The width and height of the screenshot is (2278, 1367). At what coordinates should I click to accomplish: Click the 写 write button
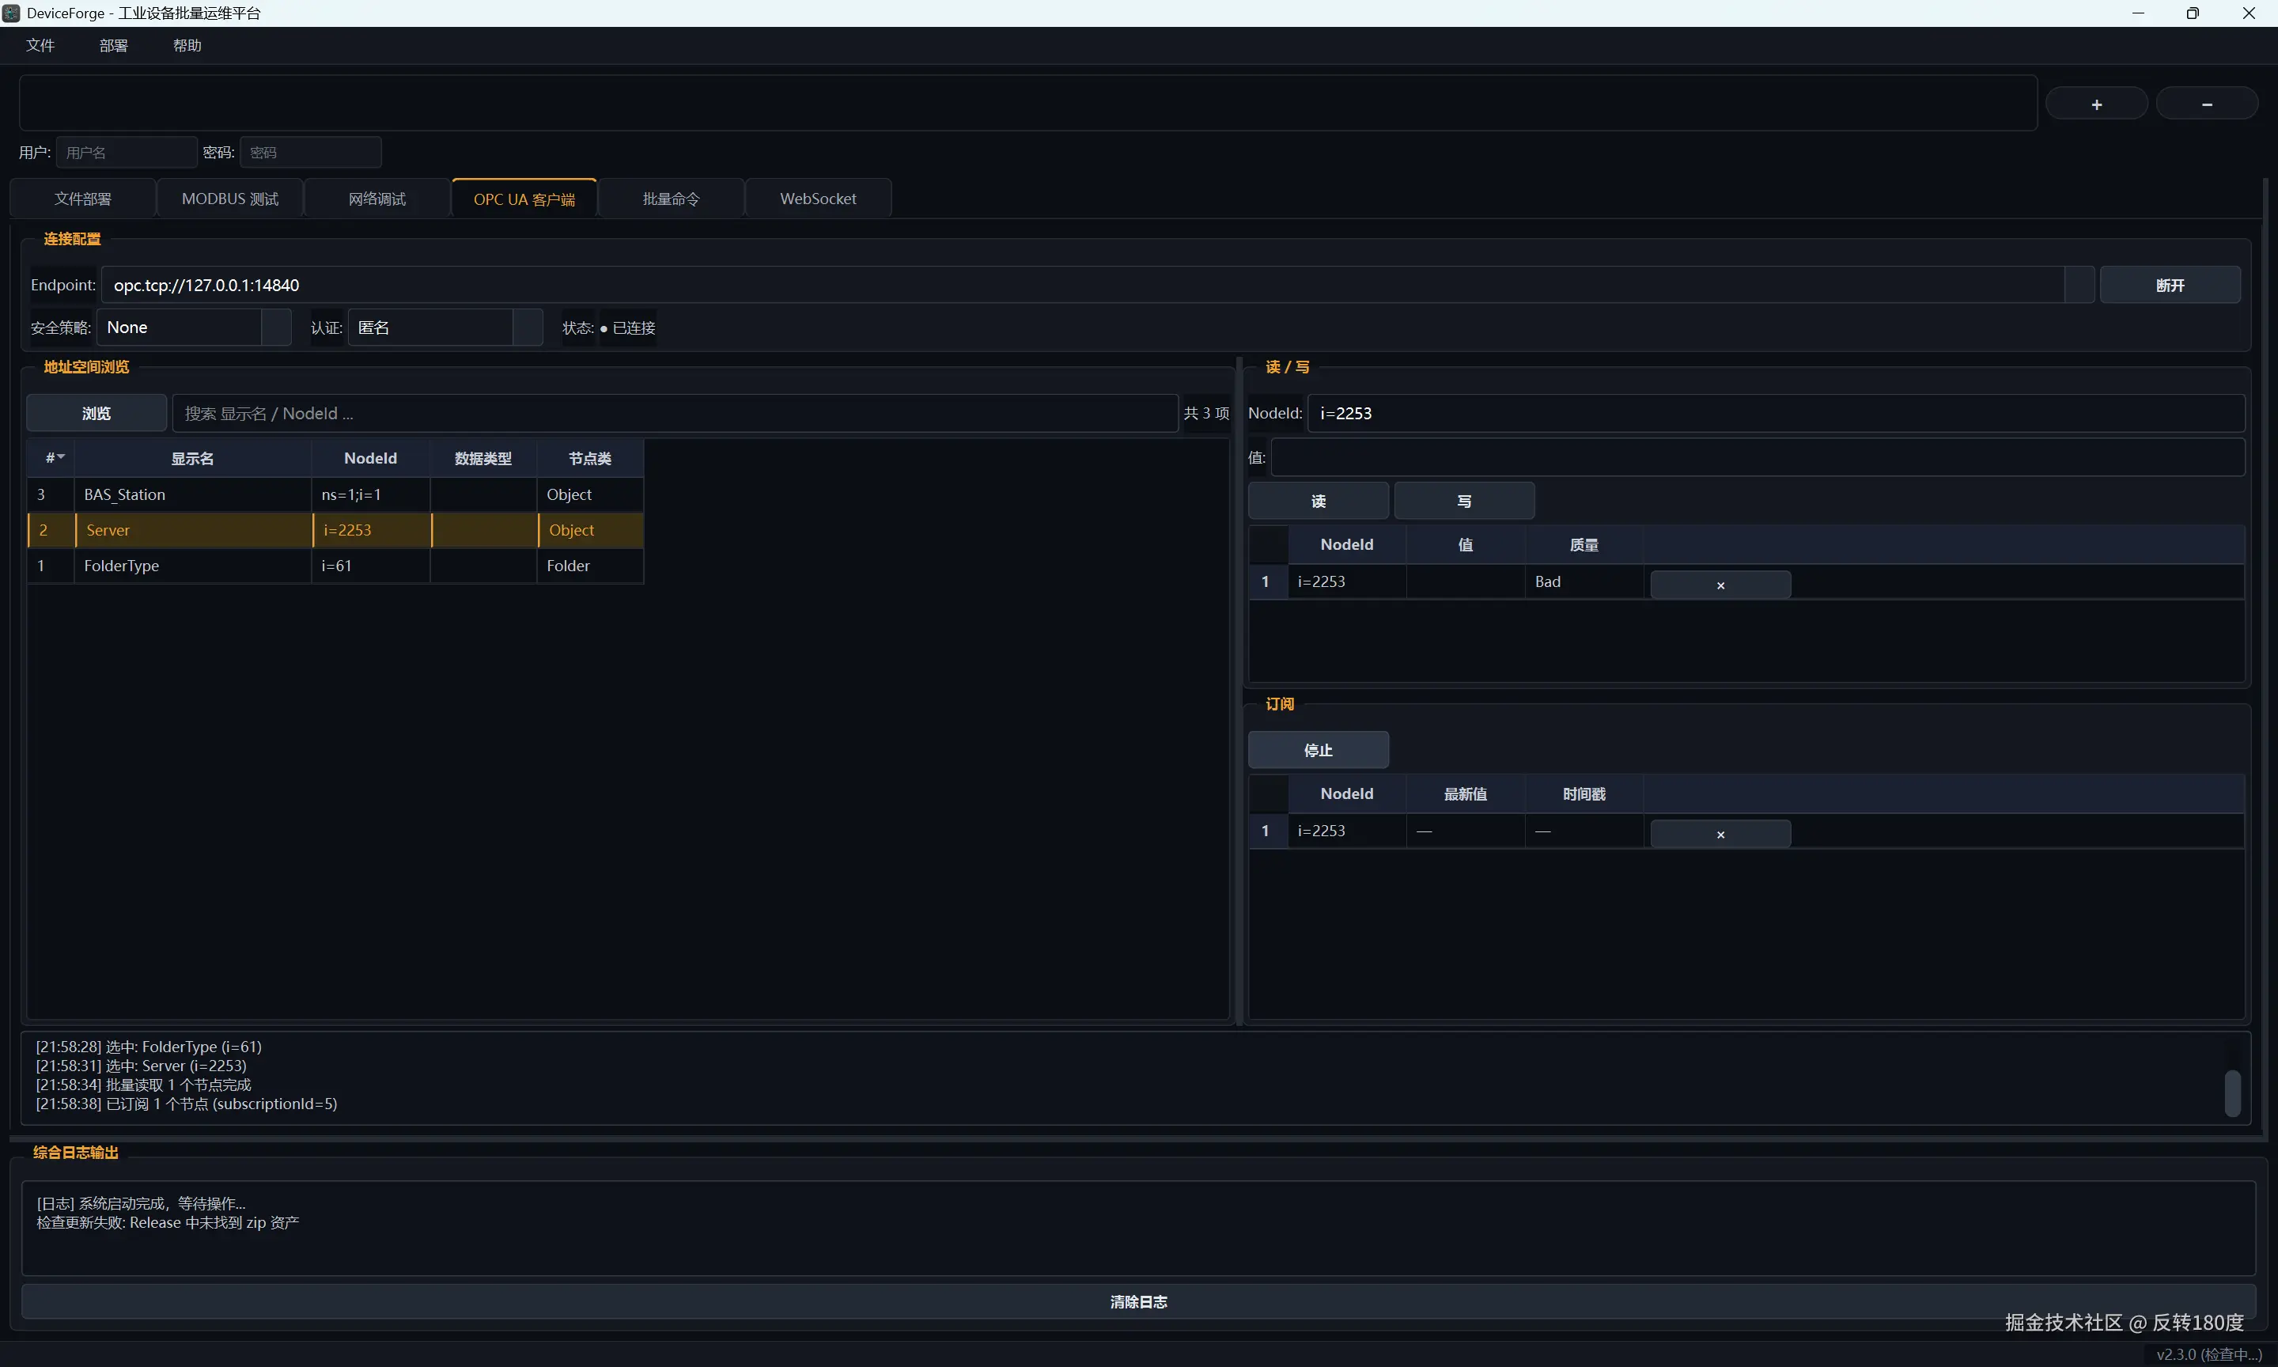(1464, 501)
